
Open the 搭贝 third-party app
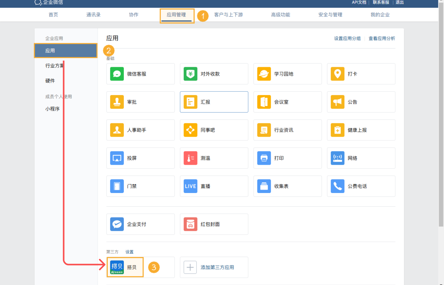[x=125, y=267]
